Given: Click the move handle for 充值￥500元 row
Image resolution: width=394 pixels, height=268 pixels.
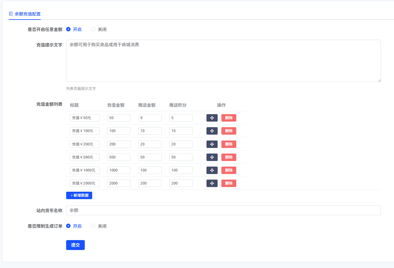Looking at the screenshot, I should click(212, 157).
